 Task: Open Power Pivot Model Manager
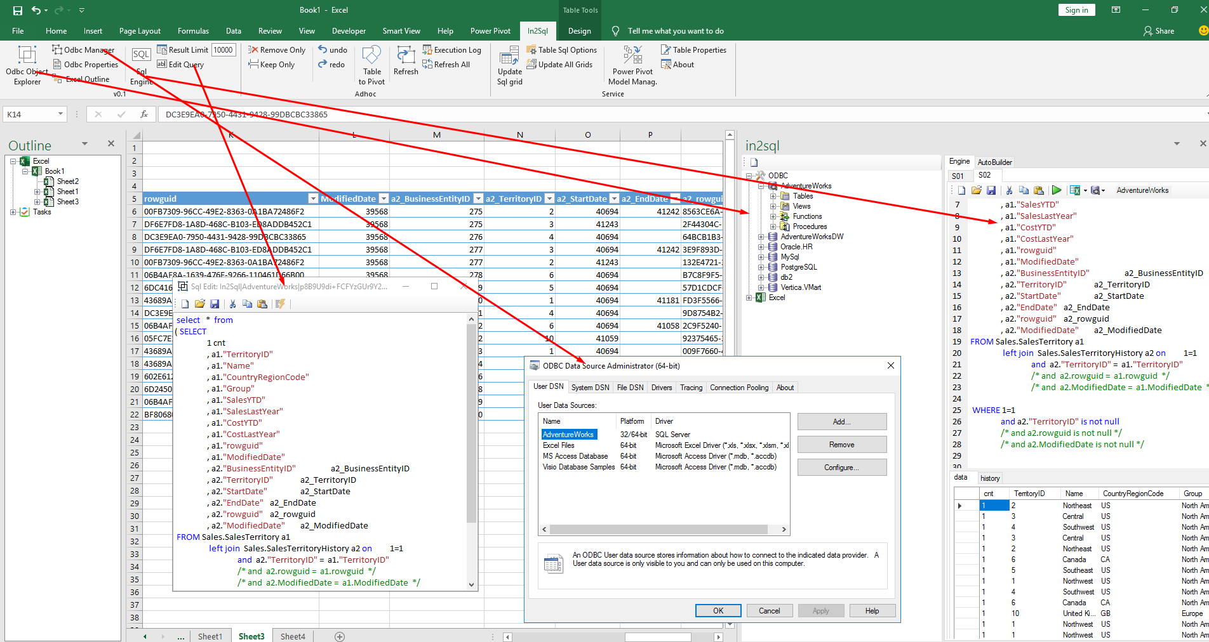click(632, 65)
